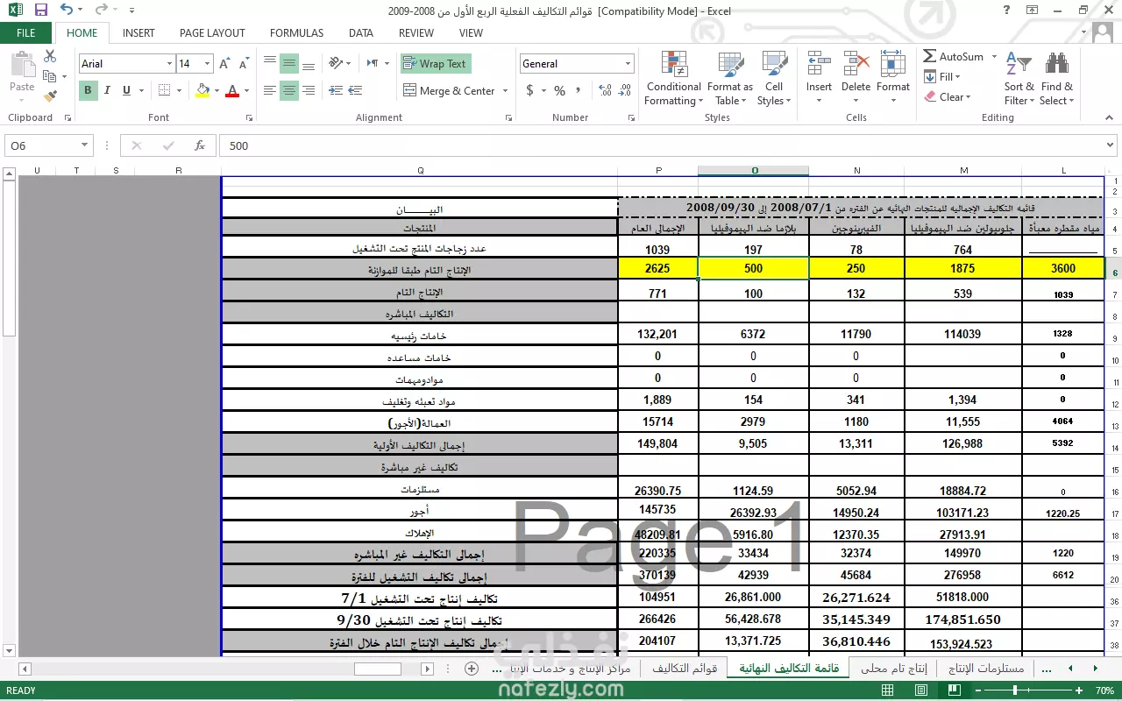
Task: Increase font size with the large A icon
Action: (x=224, y=64)
